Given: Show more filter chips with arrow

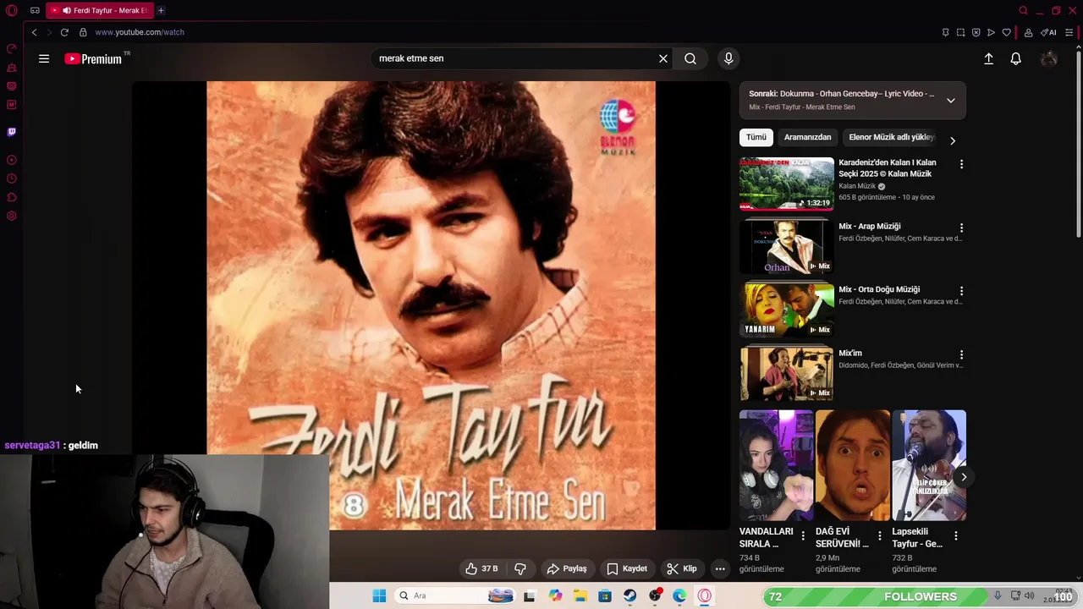Looking at the screenshot, I should [x=953, y=140].
